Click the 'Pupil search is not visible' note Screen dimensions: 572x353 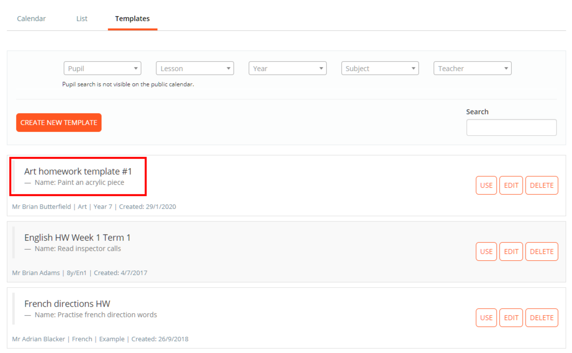(x=128, y=84)
